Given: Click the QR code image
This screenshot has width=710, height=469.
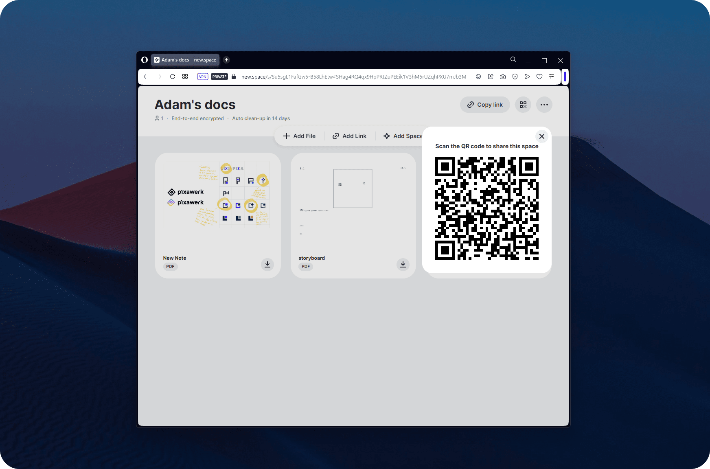Looking at the screenshot, I should pos(487,208).
